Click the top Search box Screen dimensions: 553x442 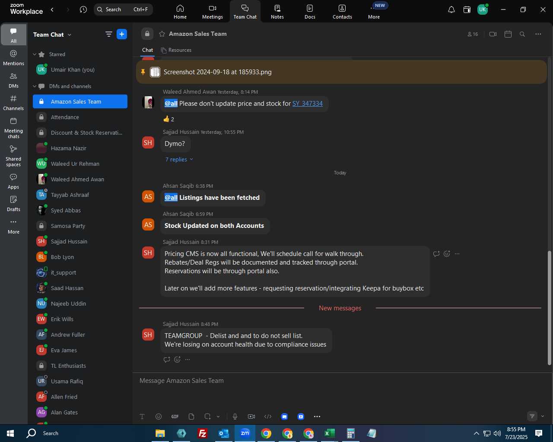point(124,9)
